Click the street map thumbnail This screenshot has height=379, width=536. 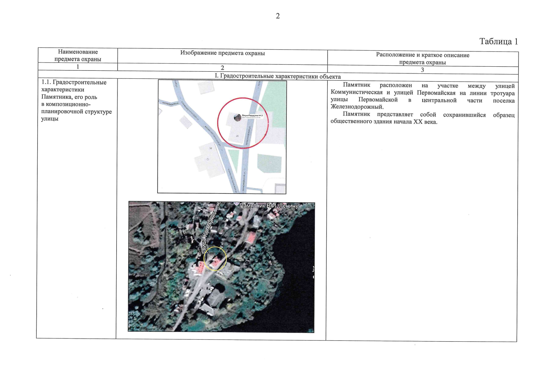point(222,137)
